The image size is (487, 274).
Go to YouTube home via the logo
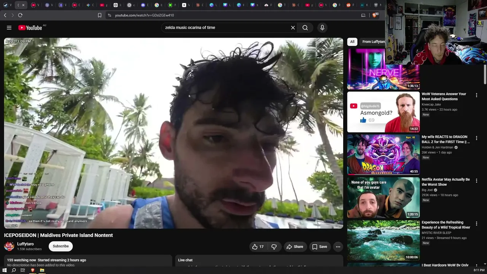click(x=30, y=27)
